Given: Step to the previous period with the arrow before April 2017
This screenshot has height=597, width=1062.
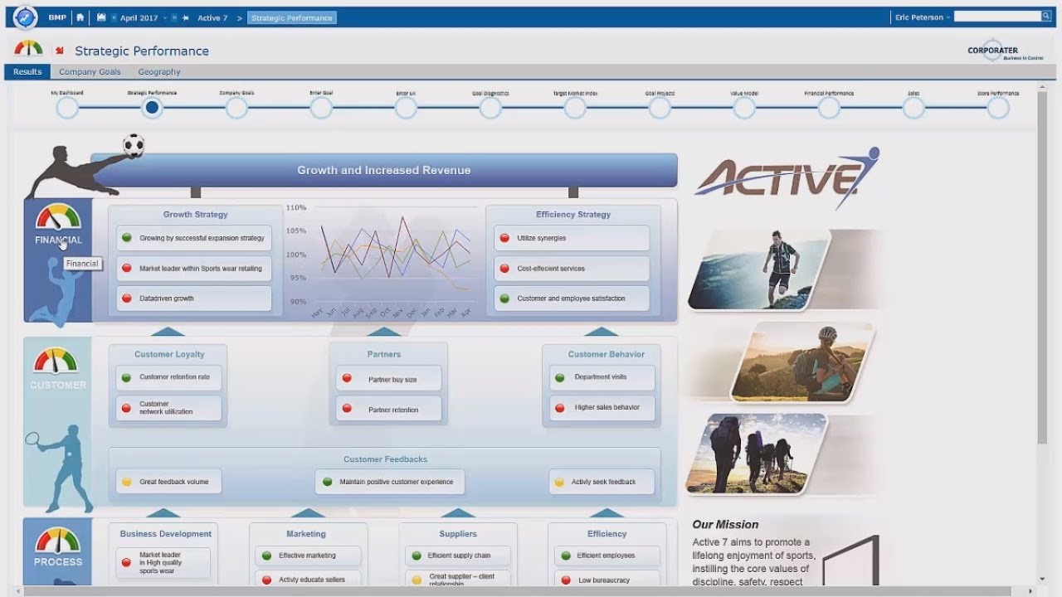Looking at the screenshot, I should coord(113,17).
